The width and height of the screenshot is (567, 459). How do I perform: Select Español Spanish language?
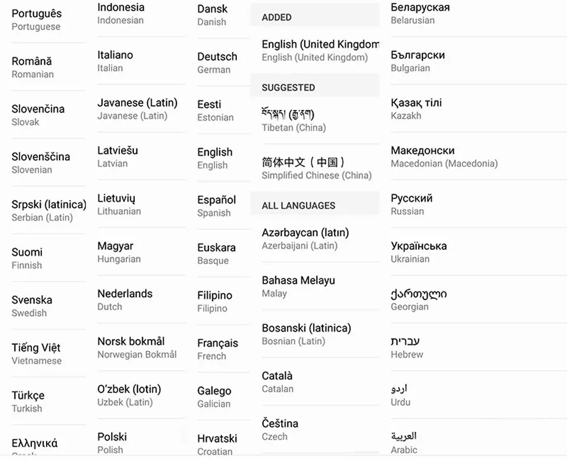(223, 206)
